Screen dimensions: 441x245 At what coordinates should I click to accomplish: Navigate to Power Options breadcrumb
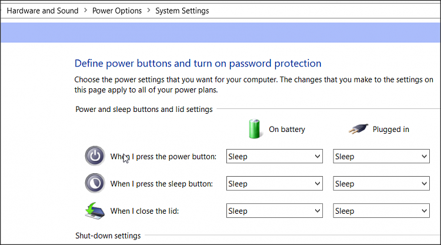coord(117,11)
